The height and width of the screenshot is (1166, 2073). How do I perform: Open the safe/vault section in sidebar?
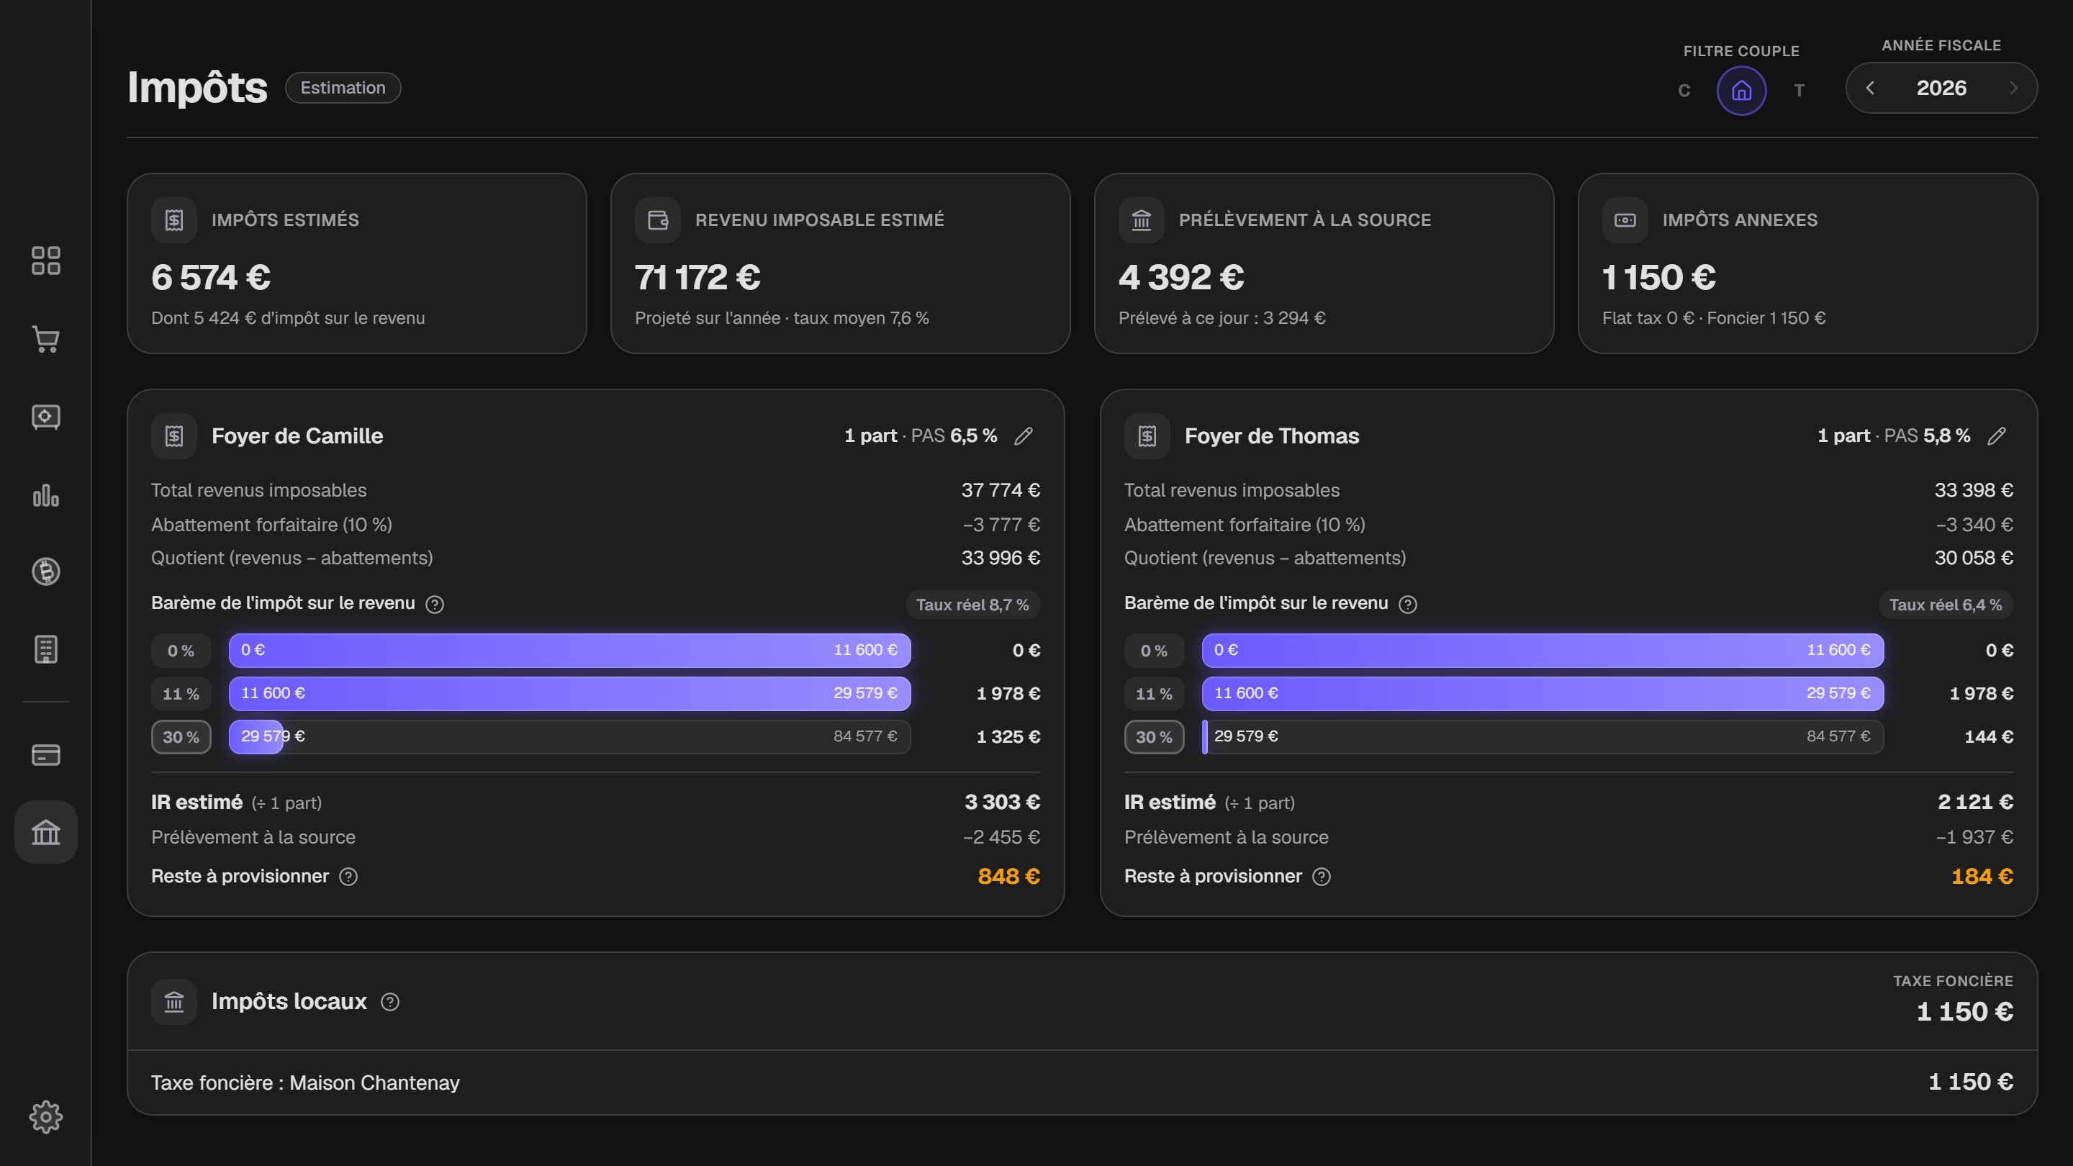46,417
